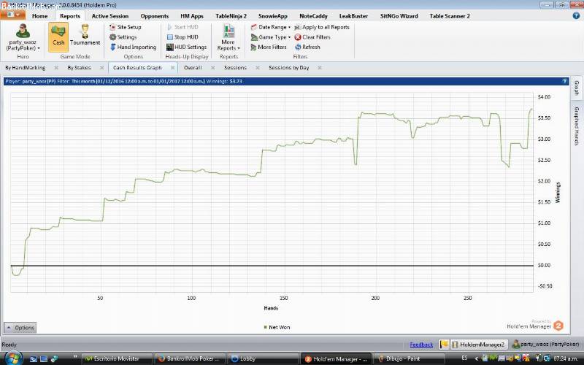Open help icon in ribbon corner

click(576, 15)
